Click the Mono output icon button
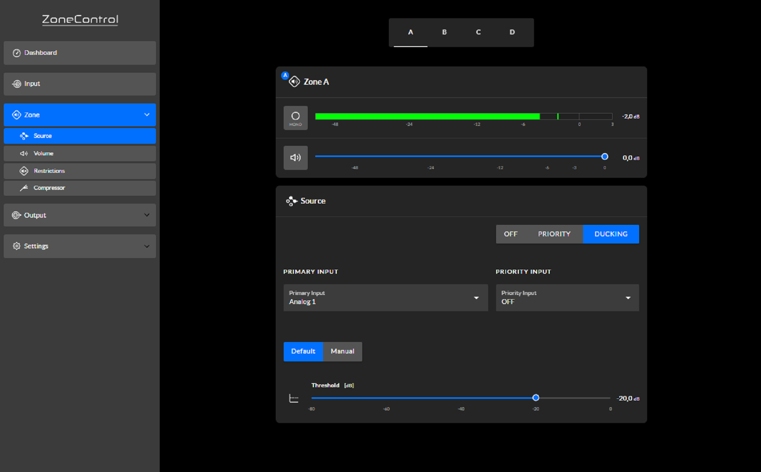 click(295, 118)
